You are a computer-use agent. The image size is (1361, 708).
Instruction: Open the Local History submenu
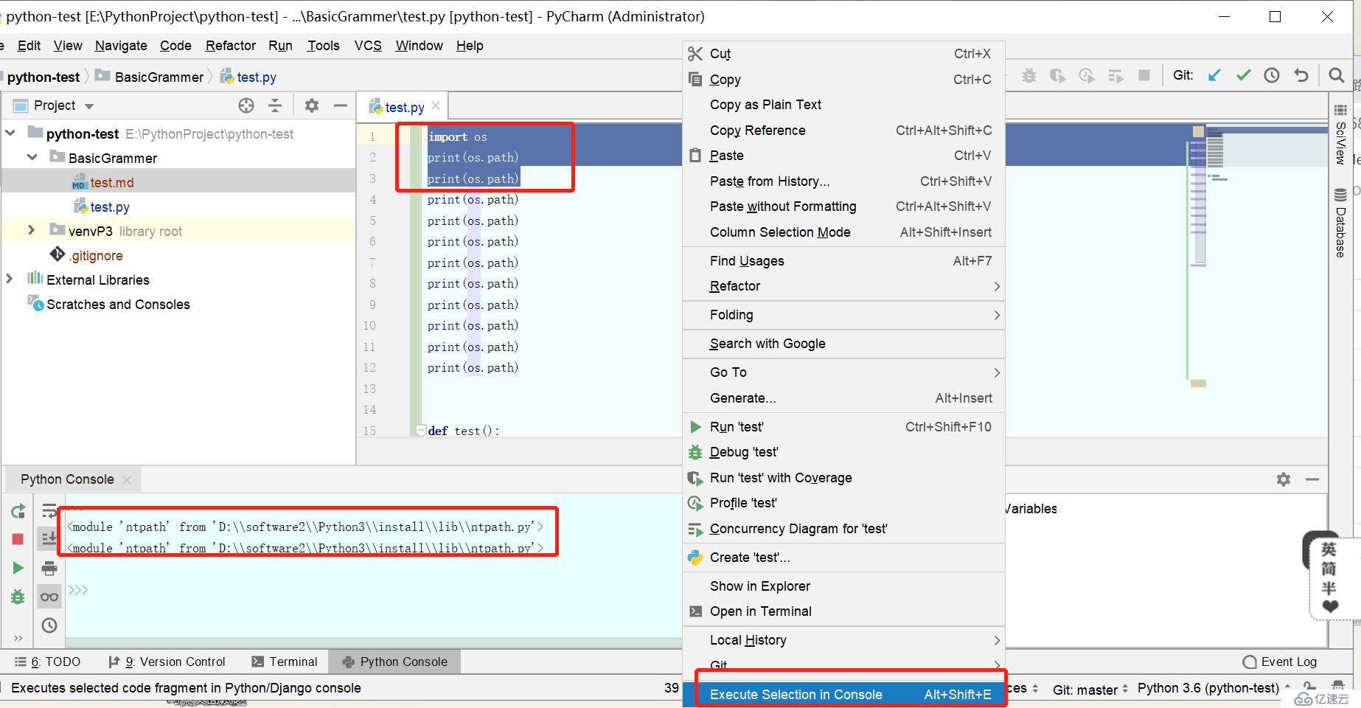coord(843,640)
